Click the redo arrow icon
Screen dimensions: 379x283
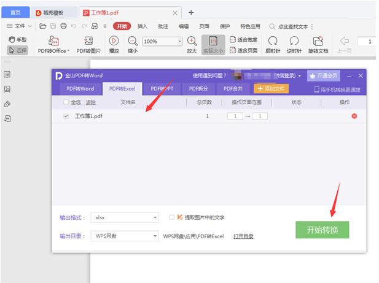click(x=84, y=26)
